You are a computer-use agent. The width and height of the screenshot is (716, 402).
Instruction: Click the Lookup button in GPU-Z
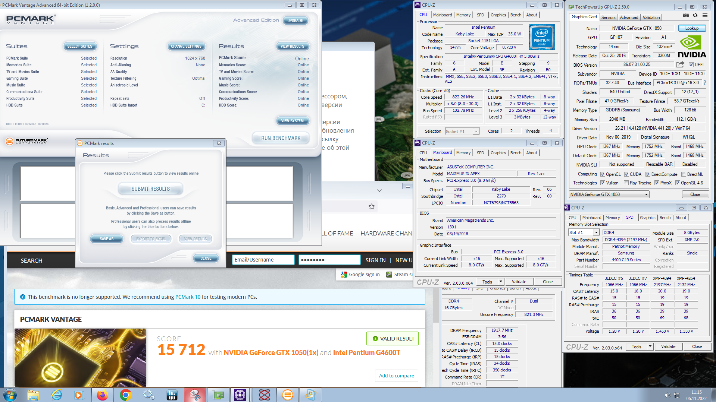(692, 28)
